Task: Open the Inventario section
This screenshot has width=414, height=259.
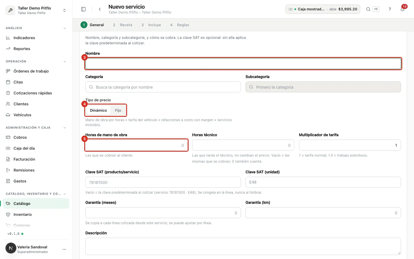Action: pyautogui.click(x=36, y=214)
